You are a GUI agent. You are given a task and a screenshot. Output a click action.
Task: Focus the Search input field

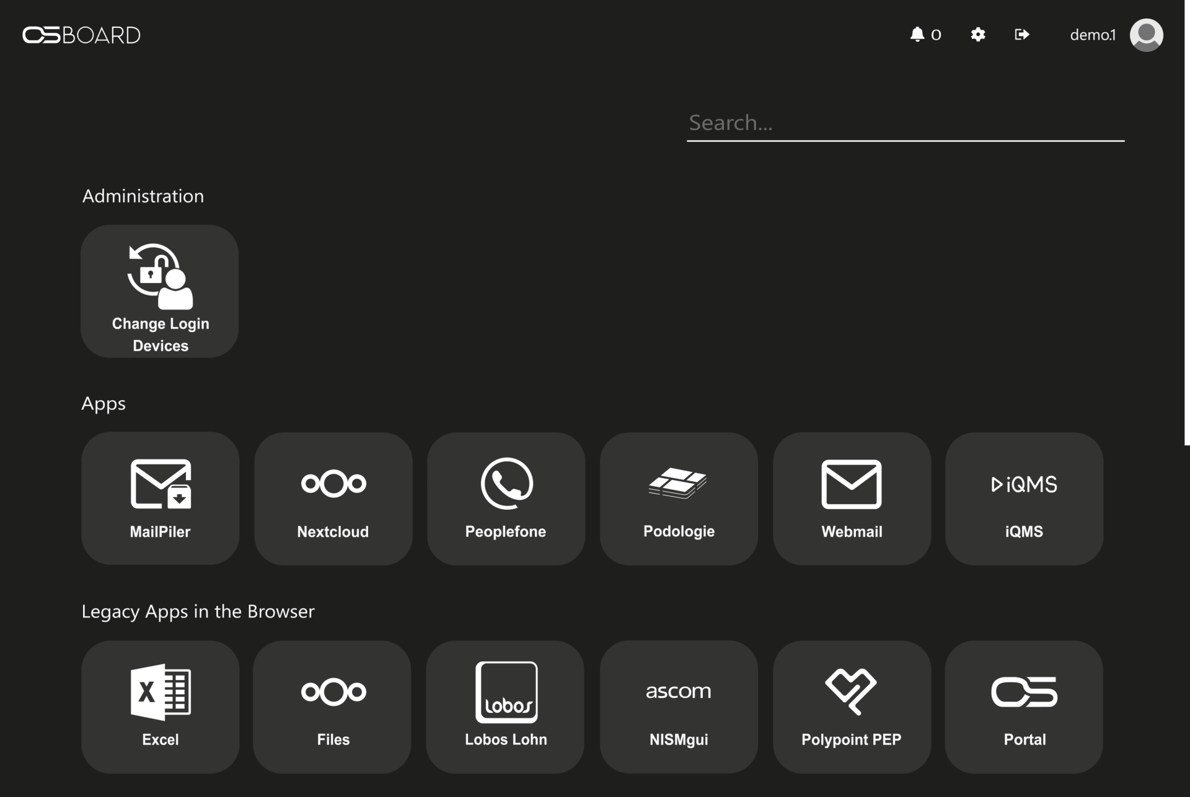[906, 123]
